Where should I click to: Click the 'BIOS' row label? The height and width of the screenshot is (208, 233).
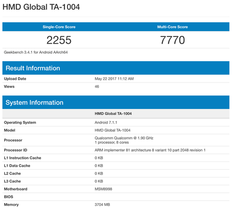point(8,197)
